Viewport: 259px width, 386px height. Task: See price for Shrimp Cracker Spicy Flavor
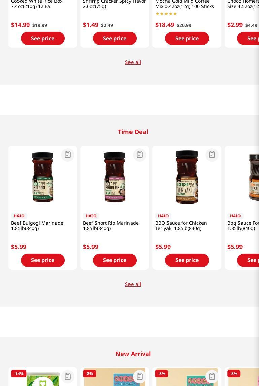pos(115,38)
